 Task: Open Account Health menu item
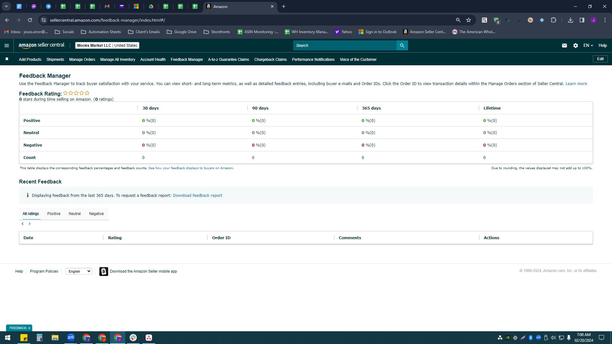pyautogui.click(x=153, y=60)
